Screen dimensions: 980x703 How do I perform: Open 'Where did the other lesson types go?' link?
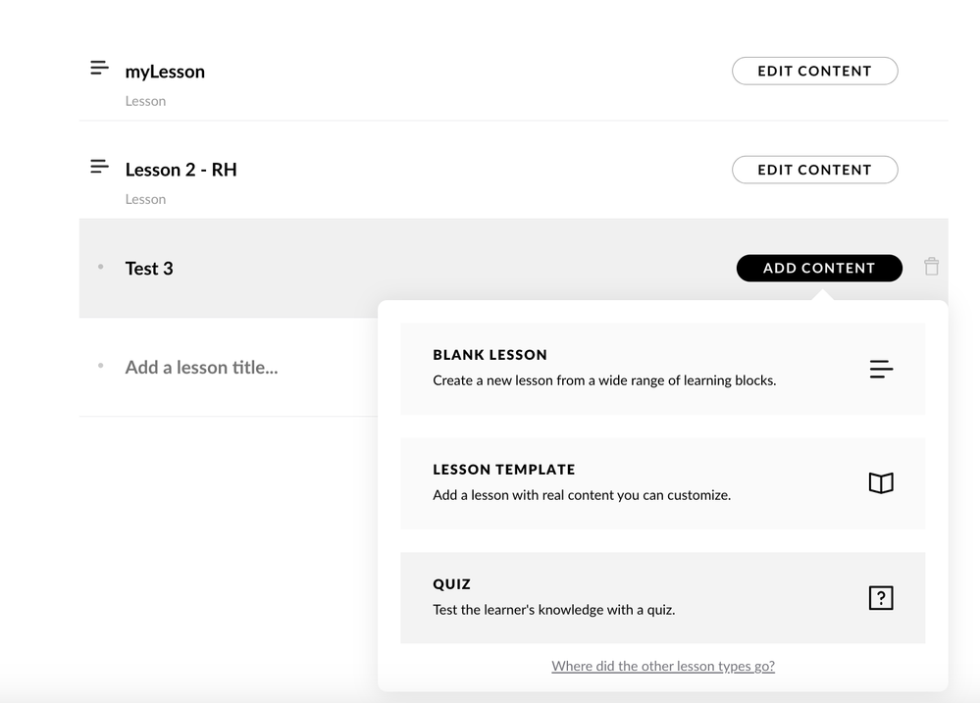[663, 667]
